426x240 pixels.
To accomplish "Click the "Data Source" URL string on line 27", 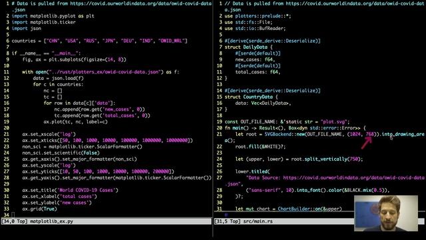I will pos(325,181).
